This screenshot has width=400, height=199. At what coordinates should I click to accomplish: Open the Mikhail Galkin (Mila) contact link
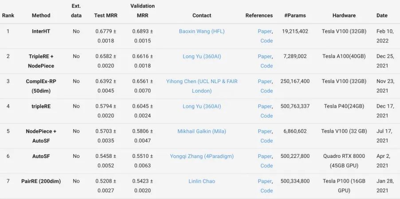click(x=201, y=131)
